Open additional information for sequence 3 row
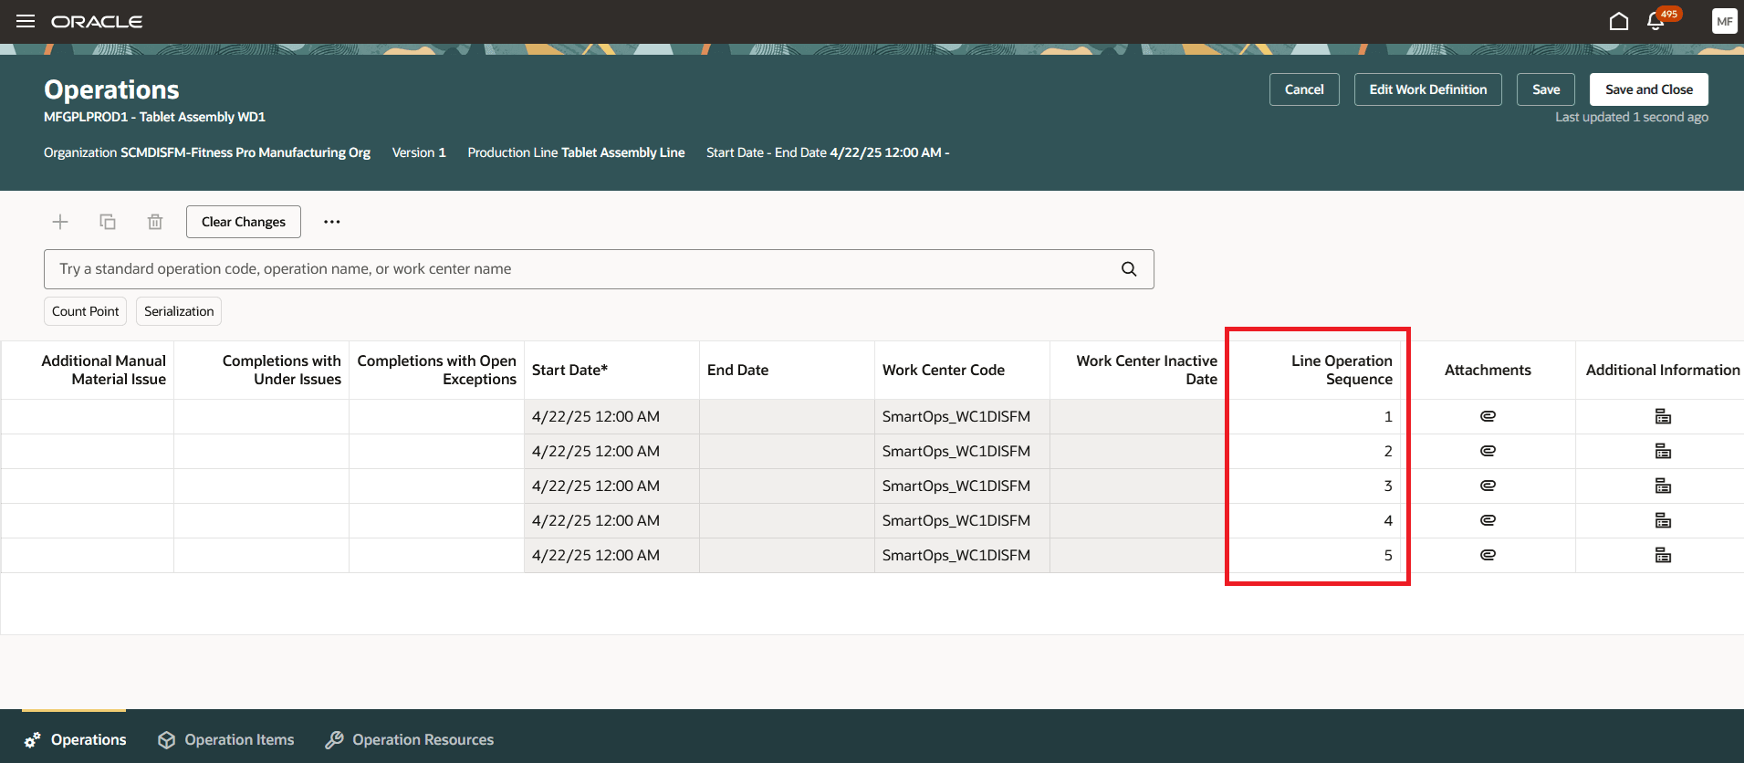Image resolution: width=1744 pixels, height=763 pixels. click(1663, 486)
